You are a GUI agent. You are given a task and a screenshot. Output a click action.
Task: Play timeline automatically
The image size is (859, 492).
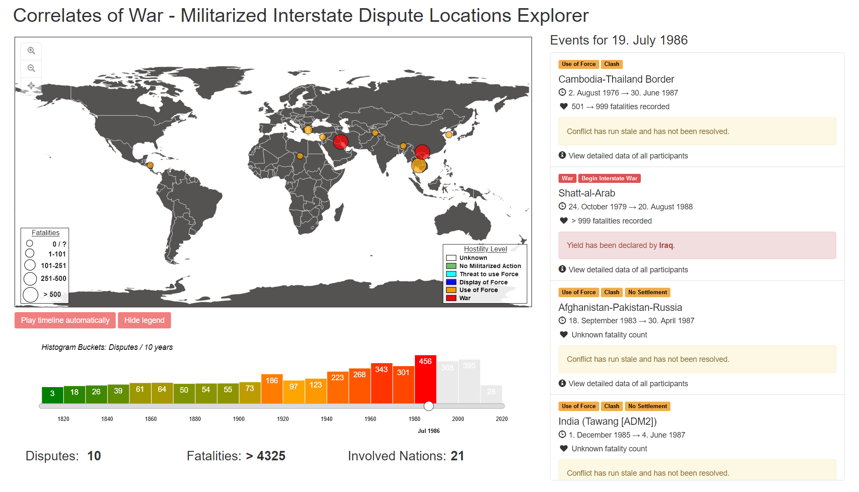[x=65, y=320]
